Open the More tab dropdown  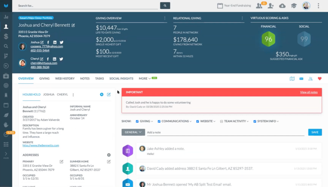(145, 79)
